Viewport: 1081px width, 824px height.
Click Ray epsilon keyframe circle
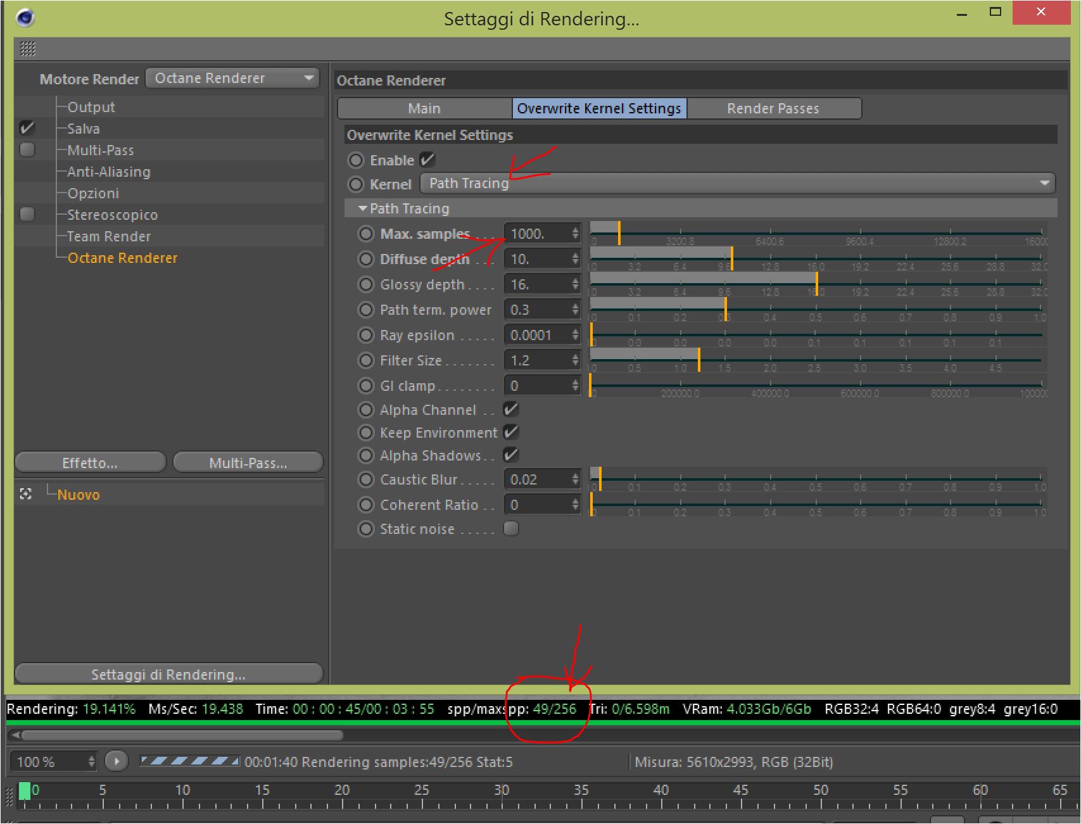(366, 335)
